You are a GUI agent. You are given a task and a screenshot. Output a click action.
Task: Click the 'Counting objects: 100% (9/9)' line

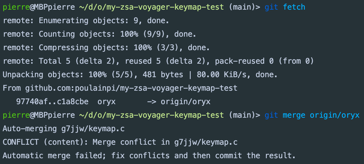tap(99, 34)
